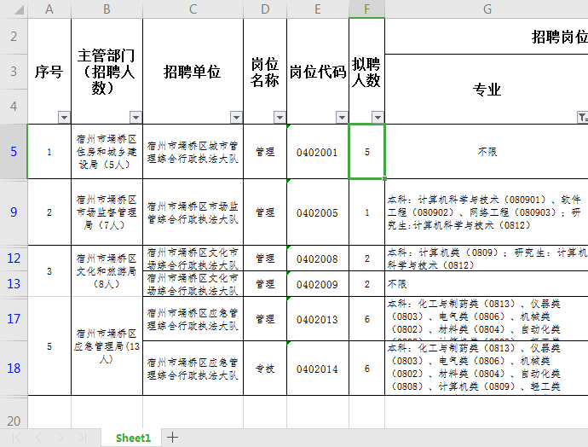
Task: Click the first sheet navigation arrow
Action: point(15,438)
